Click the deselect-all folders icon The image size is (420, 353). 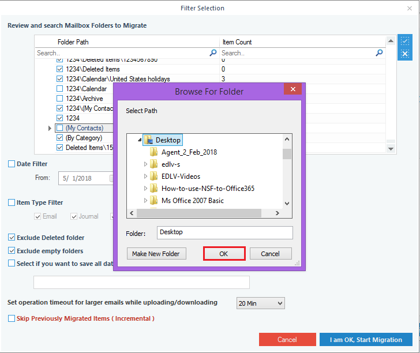click(x=405, y=54)
